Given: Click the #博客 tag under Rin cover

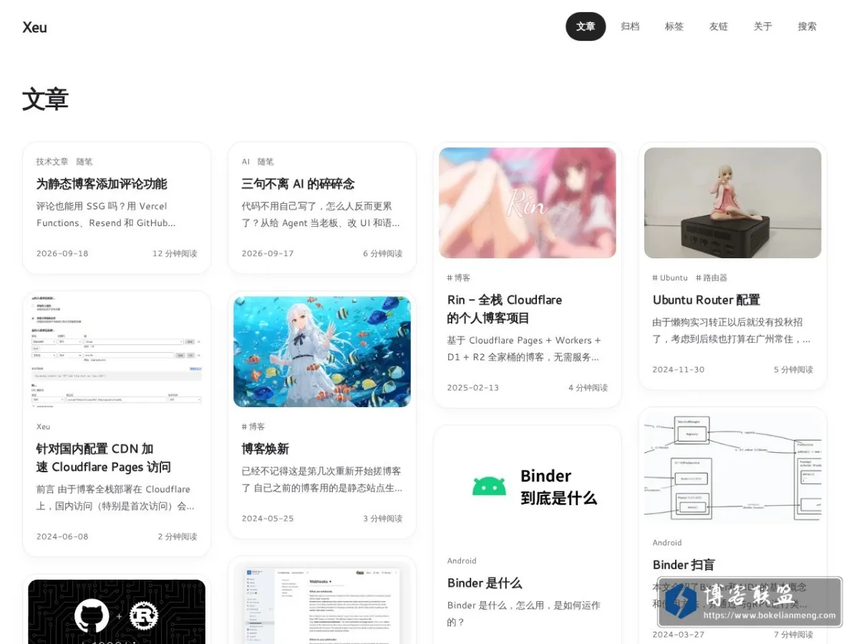Looking at the screenshot, I should pos(459,278).
